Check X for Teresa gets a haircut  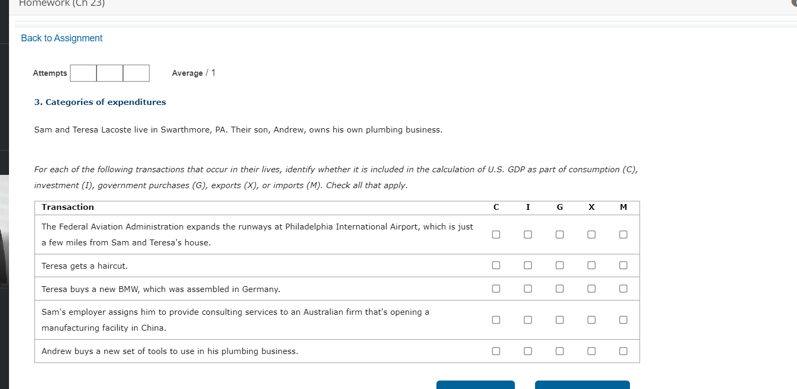(591, 266)
